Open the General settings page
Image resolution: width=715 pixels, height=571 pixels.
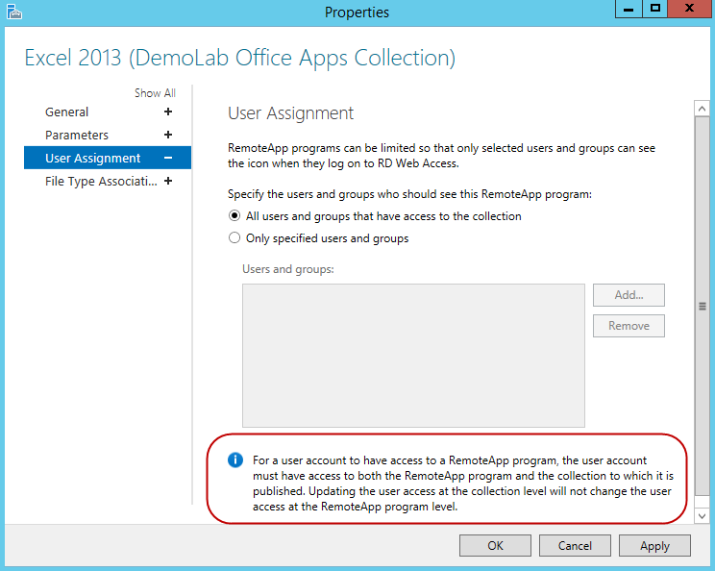67,112
